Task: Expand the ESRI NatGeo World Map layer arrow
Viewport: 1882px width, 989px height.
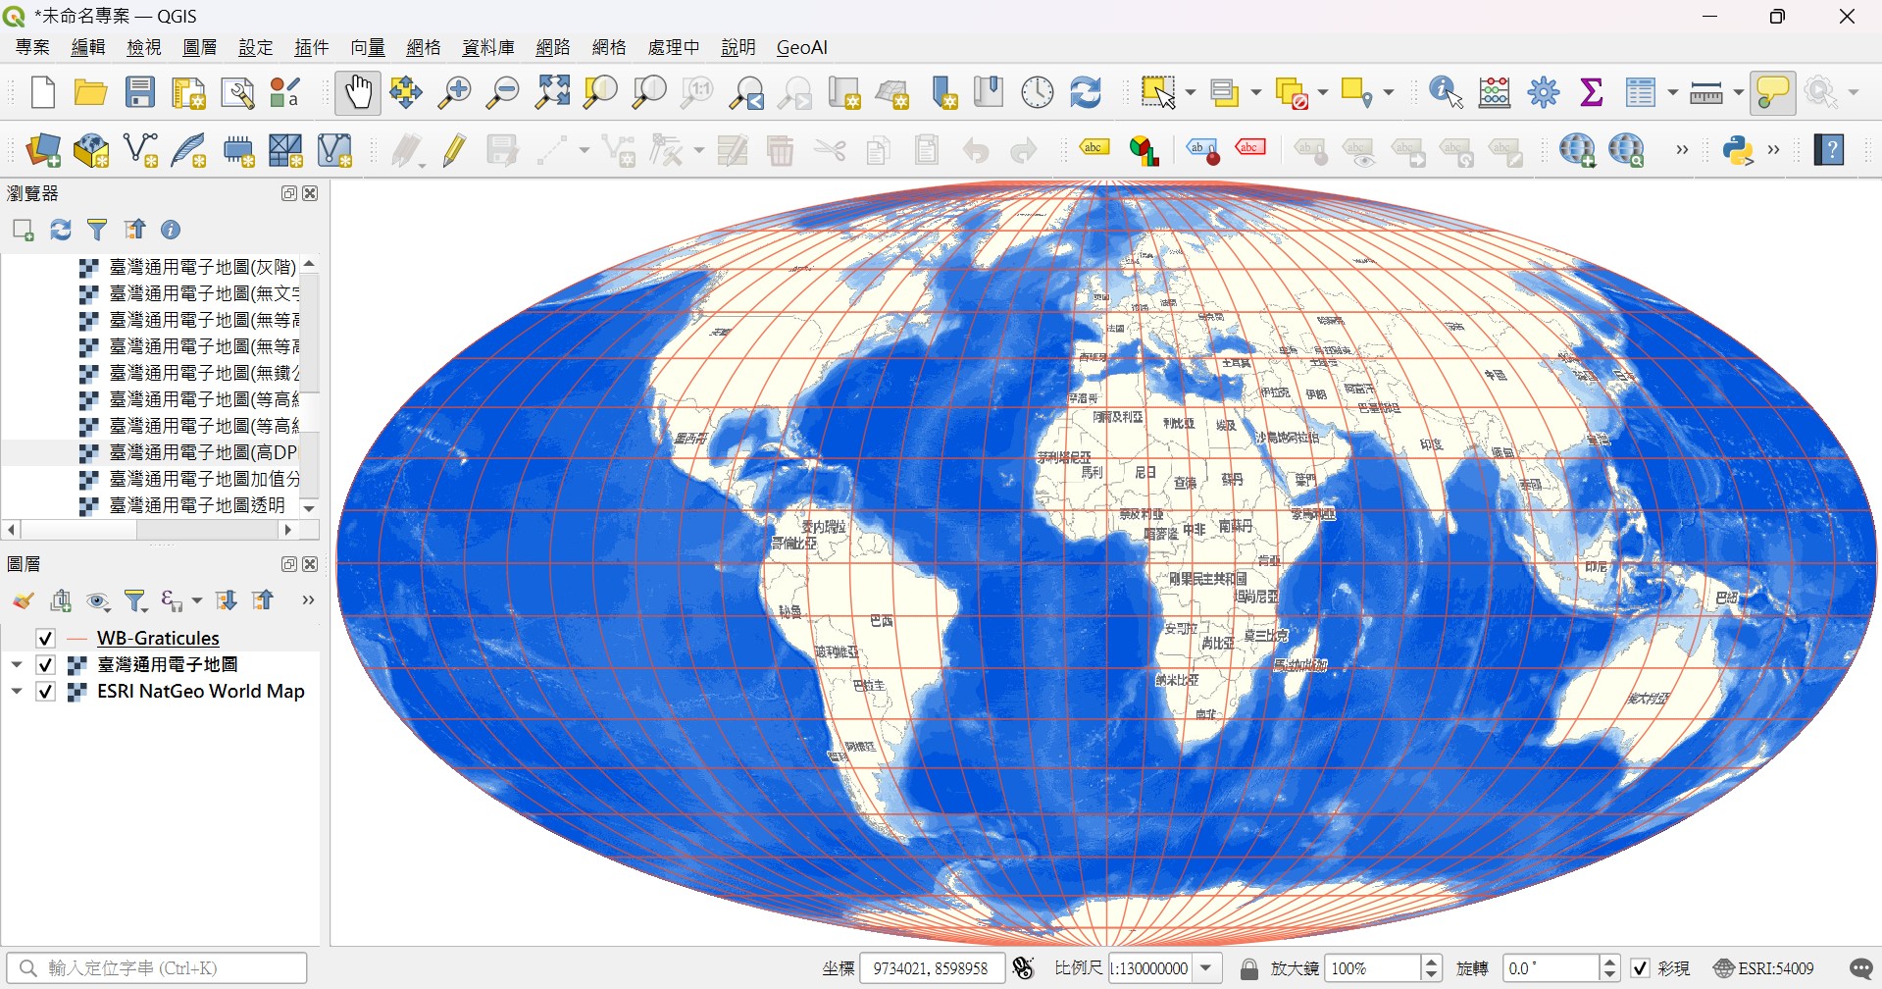Action: pyautogui.click(x=17, y=692)
